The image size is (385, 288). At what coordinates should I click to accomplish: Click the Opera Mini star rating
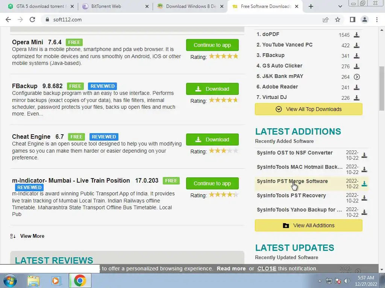223,56
